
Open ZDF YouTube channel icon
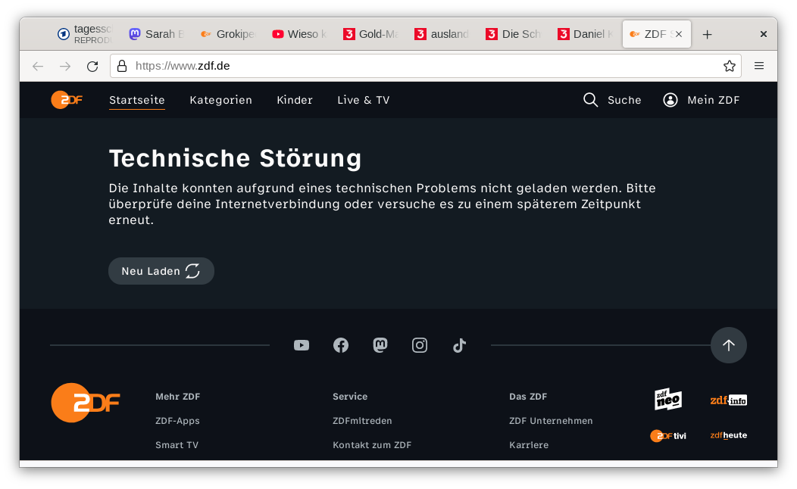pyautogui.click(x=302, y=345)
